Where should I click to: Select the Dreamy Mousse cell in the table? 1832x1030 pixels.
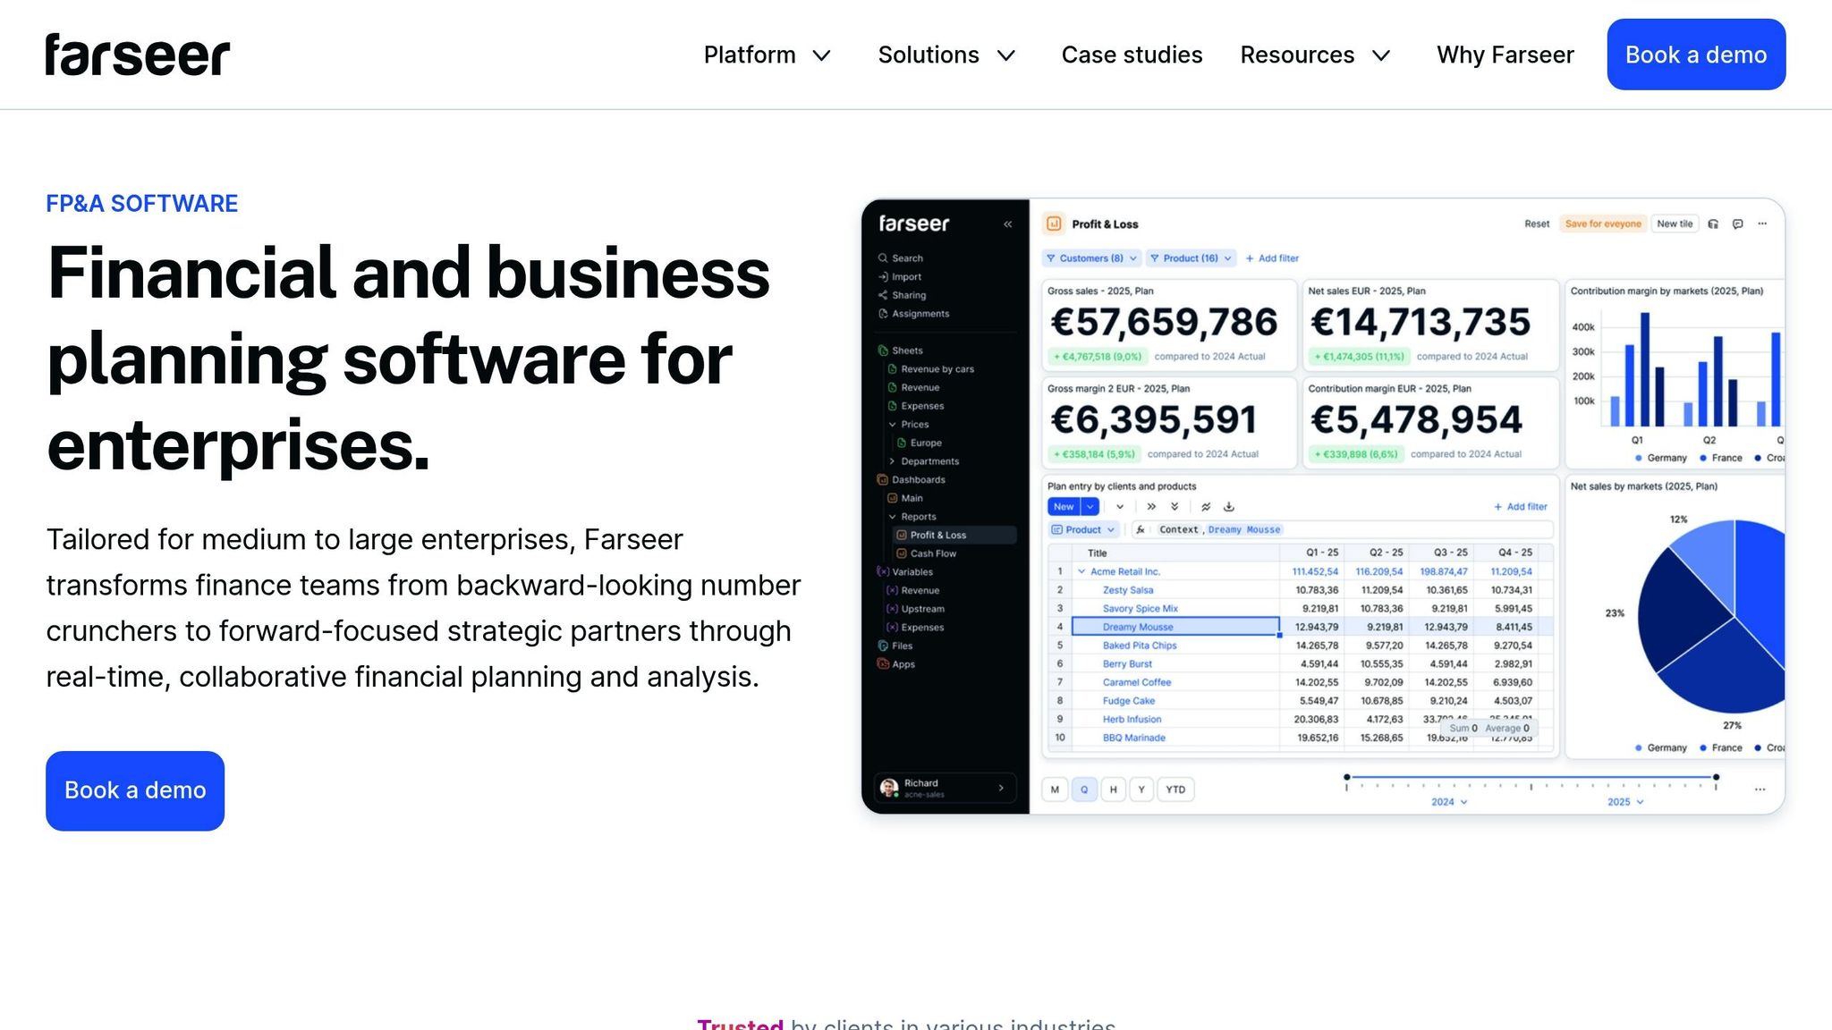coord(1175,627)
